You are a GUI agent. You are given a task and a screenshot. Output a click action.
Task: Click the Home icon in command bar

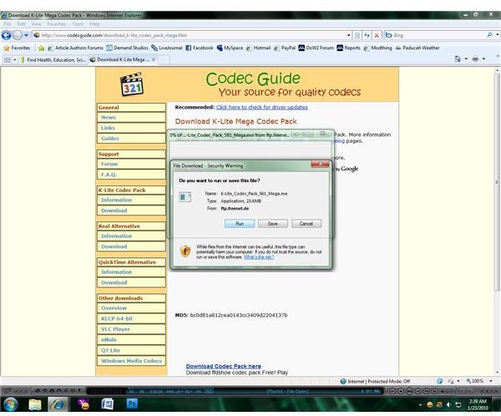[x=458, y=58]
